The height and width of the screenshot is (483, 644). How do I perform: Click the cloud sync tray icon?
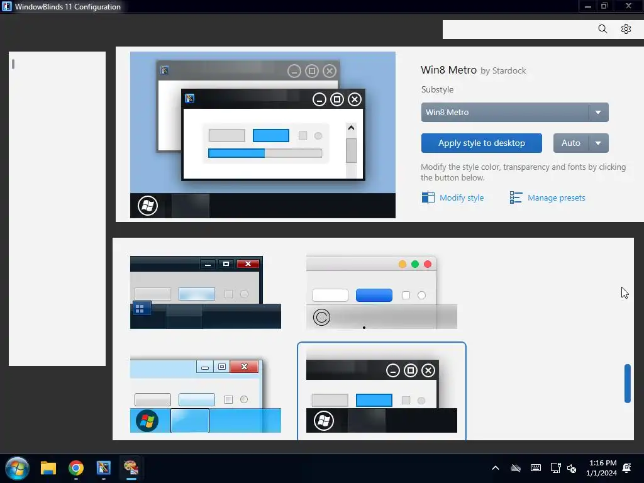tap(516, 468)
